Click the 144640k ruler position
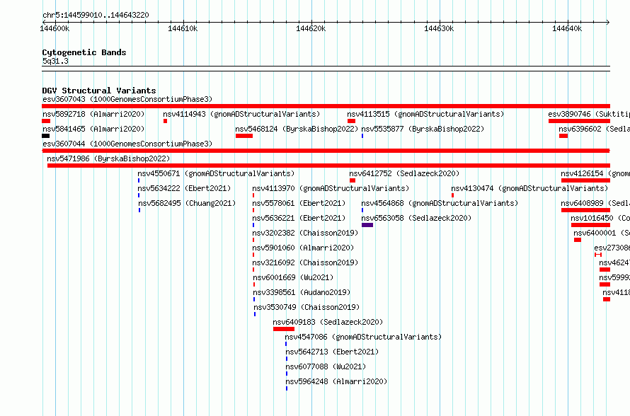The width and height of the screenshot is (630, 416). click(x=567, y=28)
